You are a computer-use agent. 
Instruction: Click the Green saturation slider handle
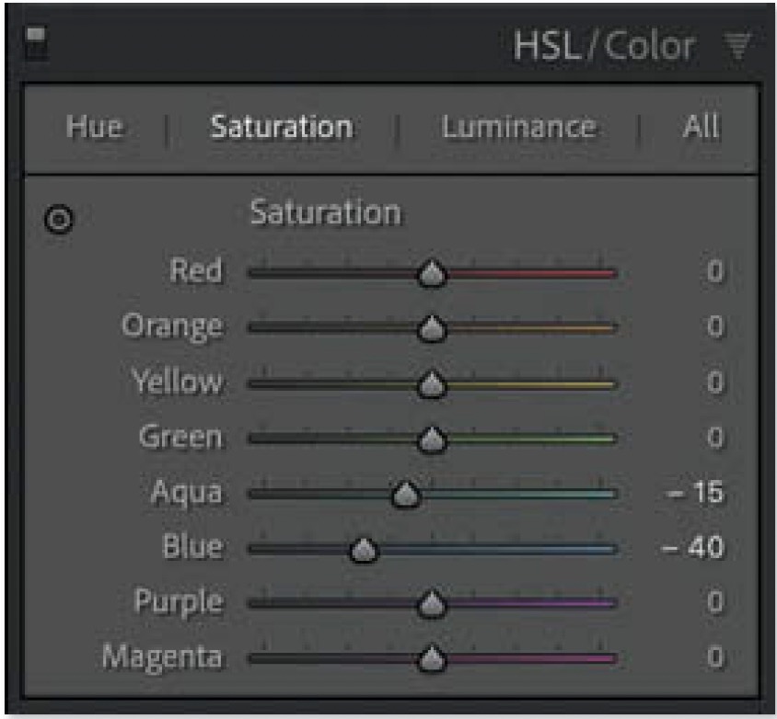click(x=431, y=440)
